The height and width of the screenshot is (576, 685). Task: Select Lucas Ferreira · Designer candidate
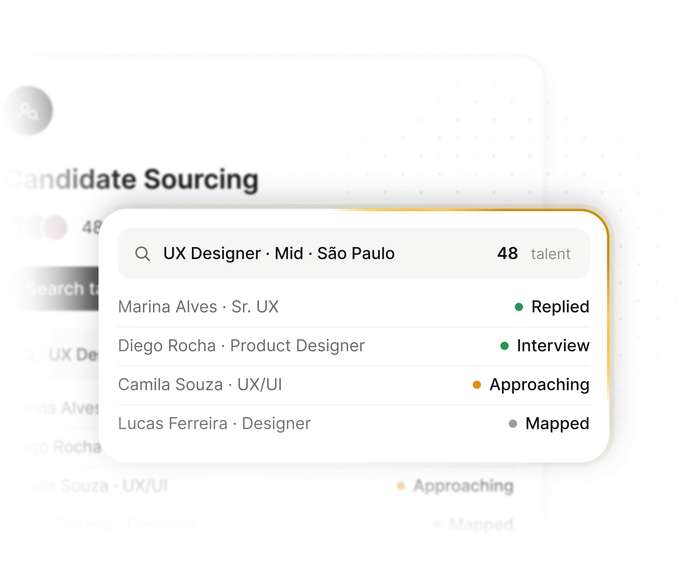coord(354,424)
